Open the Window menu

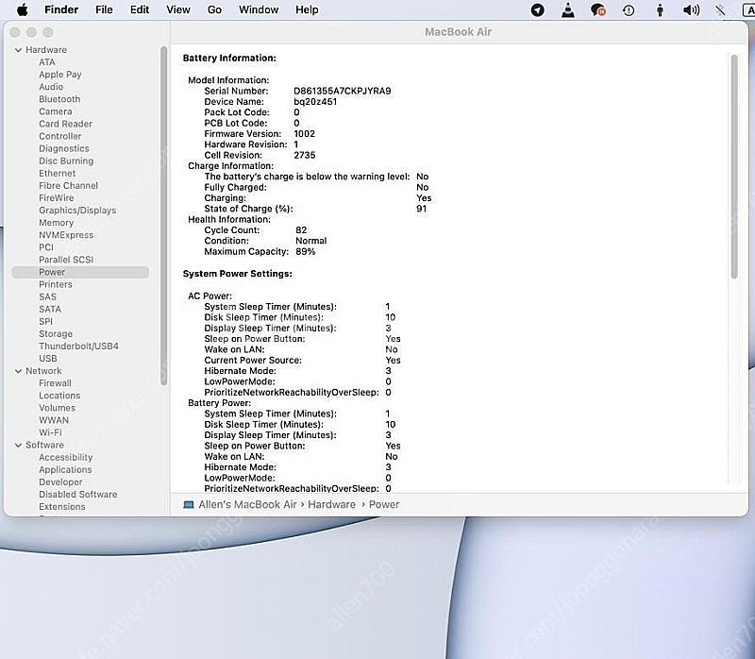(259, 9)
